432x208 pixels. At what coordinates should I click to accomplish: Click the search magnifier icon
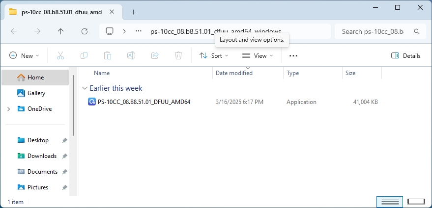click(x=417, y=31)
